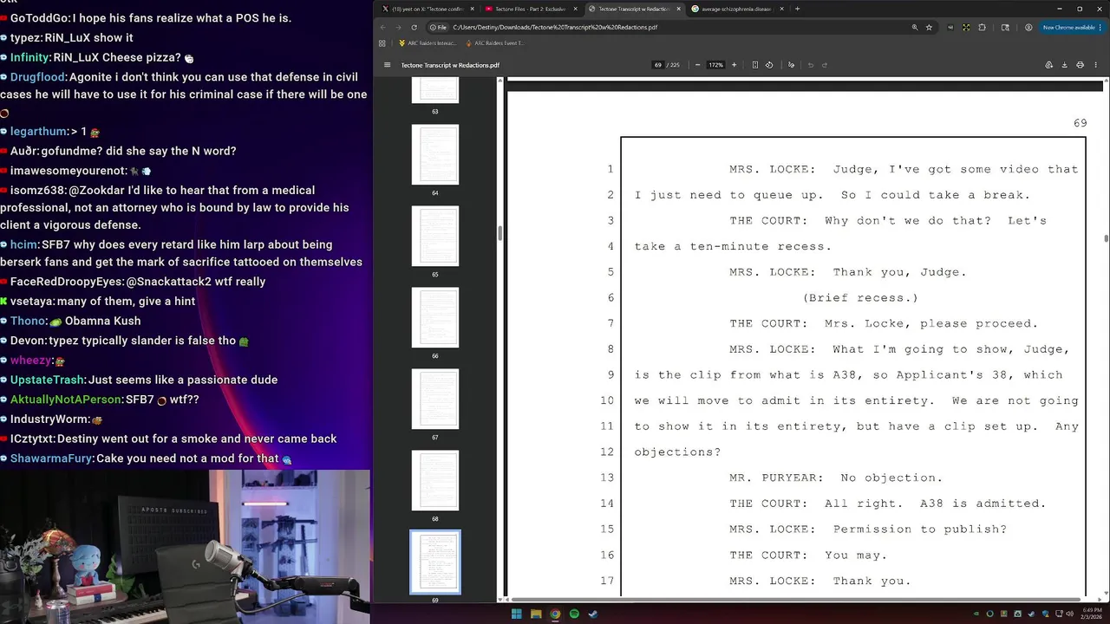The image size is (1110, 624).
Task: Open Chrome profile avatar icon
Action: (x=1028, y=27)
